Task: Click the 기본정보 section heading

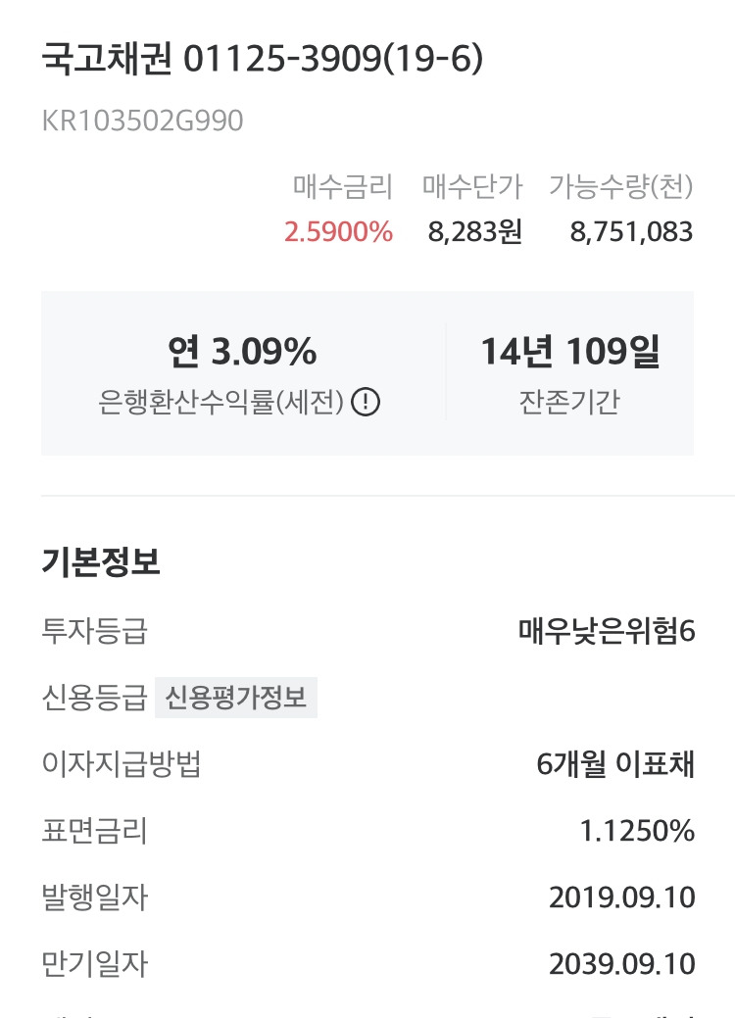Action: [x=101, y=561]
